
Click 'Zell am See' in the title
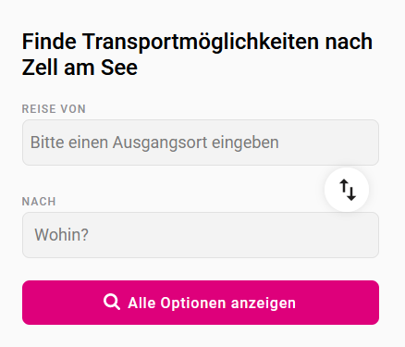(80, 68)
